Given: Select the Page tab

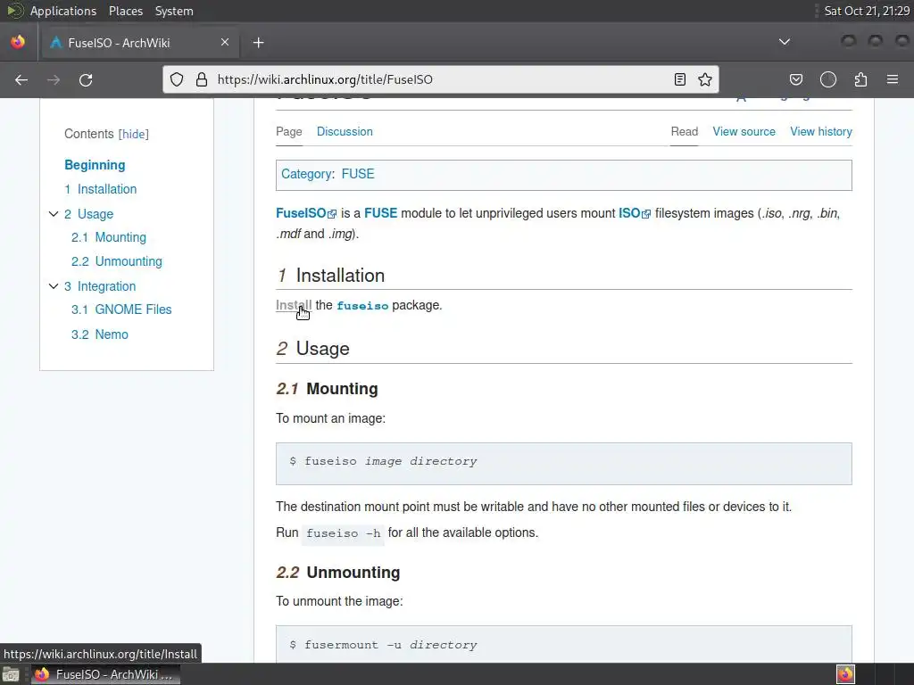Looking at the screenshot, I should [288, 132].
